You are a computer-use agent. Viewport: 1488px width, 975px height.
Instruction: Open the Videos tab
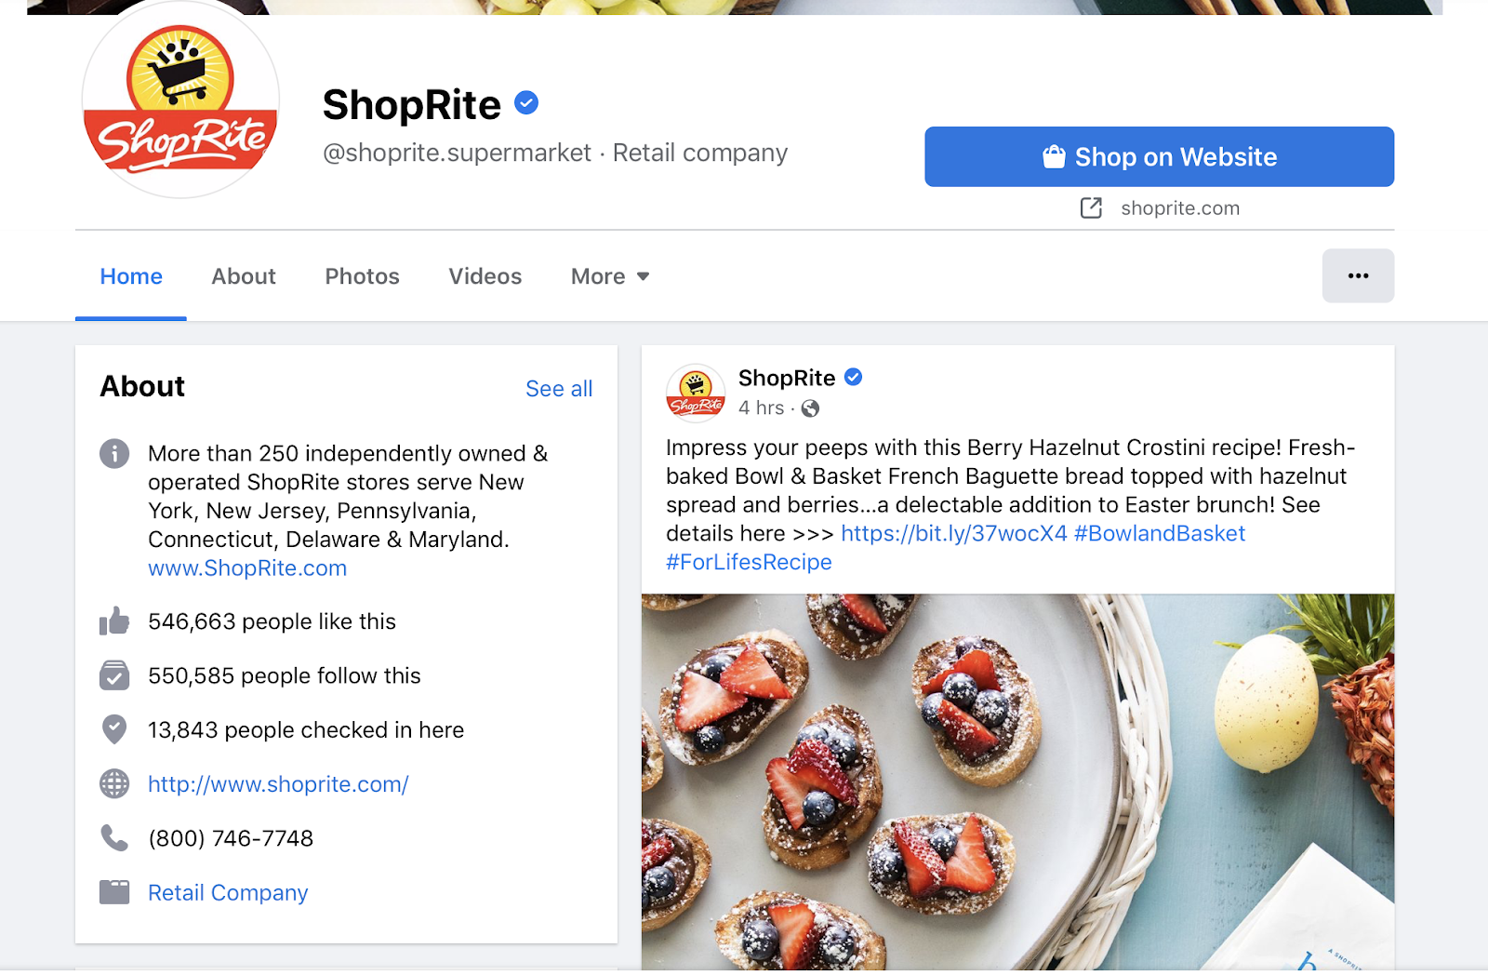point(485,276)
